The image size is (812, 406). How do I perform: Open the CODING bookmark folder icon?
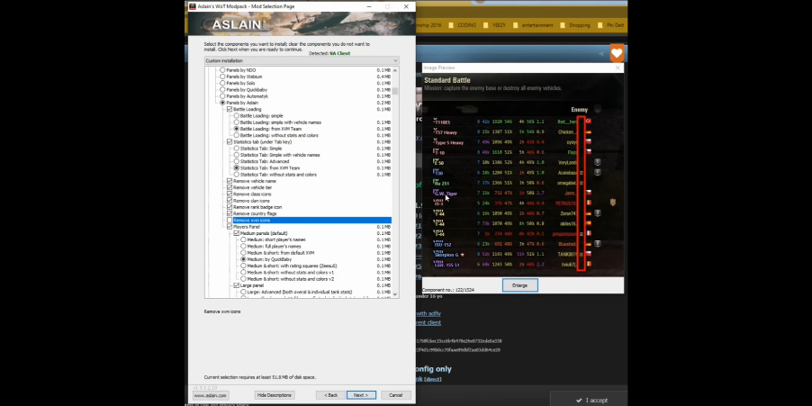coord(451,25)
